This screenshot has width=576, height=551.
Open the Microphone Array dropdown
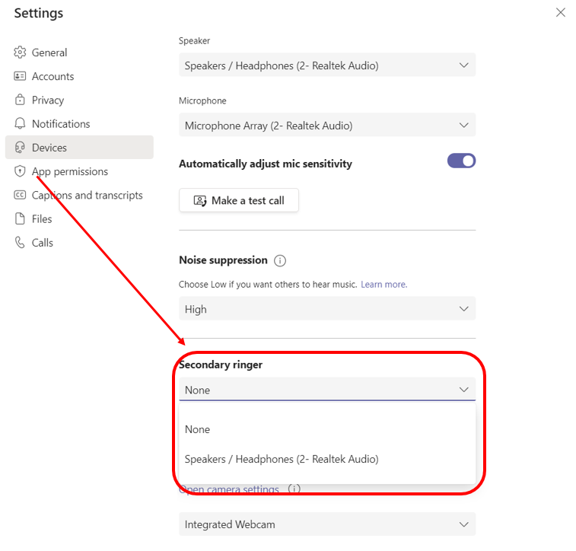point(327,125)
